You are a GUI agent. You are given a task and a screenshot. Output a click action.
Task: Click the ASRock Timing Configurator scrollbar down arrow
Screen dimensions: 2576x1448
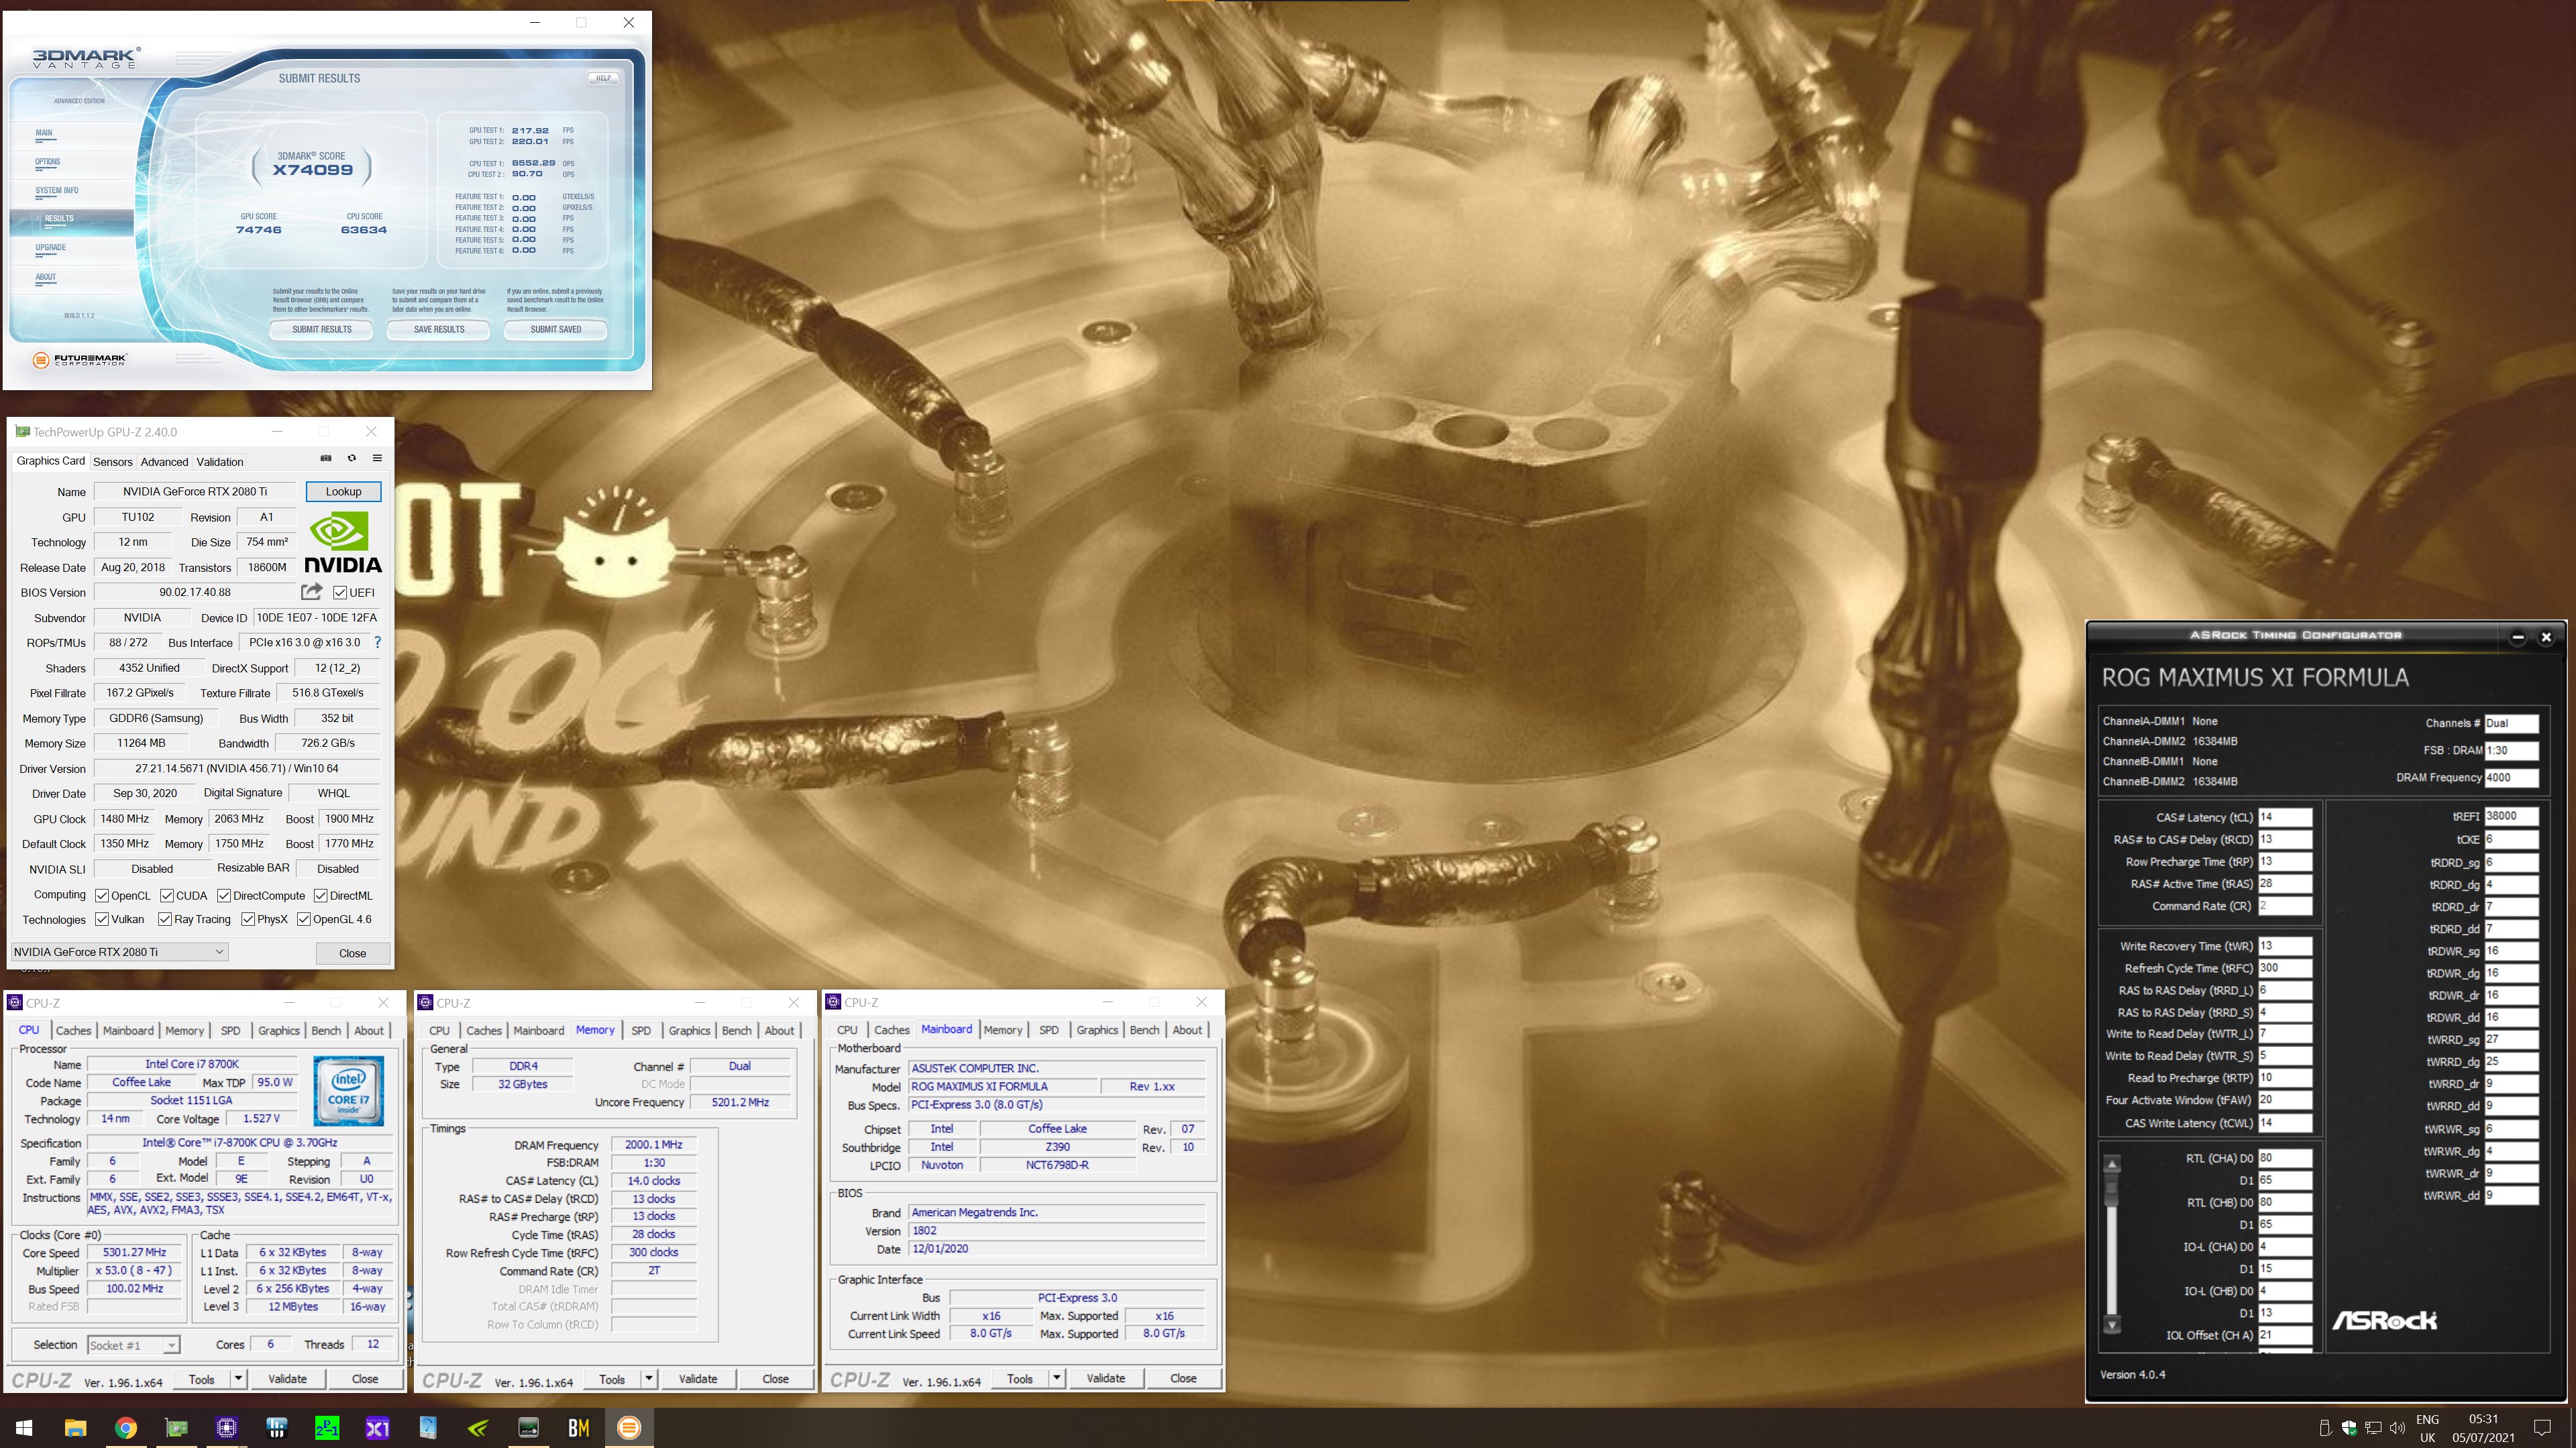point(2112,1324)
